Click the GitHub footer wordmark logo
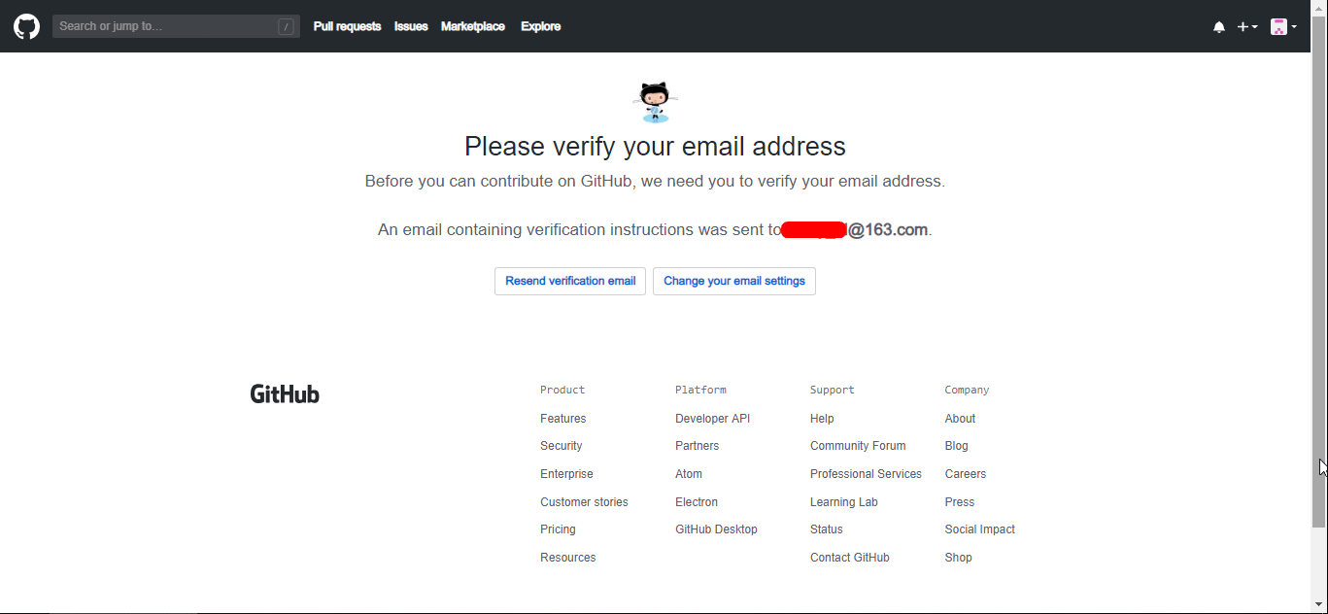Viewport: 1328px width, 614px height. coord(285,393)
